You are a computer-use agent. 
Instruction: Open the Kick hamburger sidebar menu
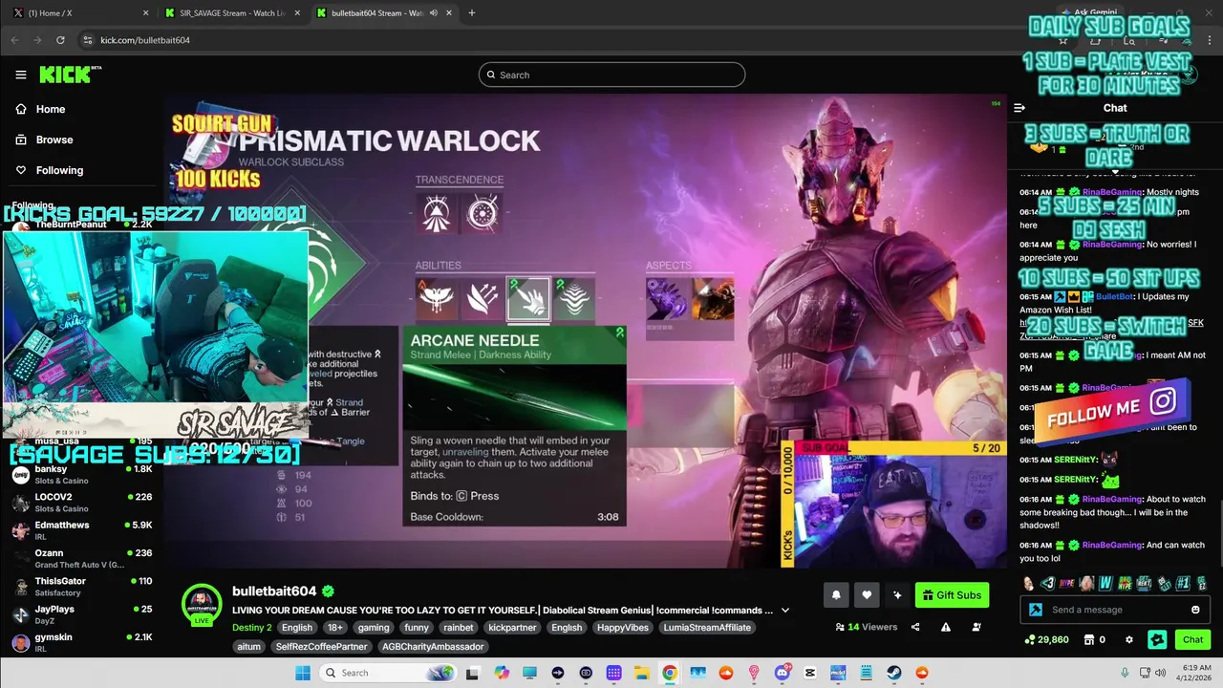coord(21,75)
